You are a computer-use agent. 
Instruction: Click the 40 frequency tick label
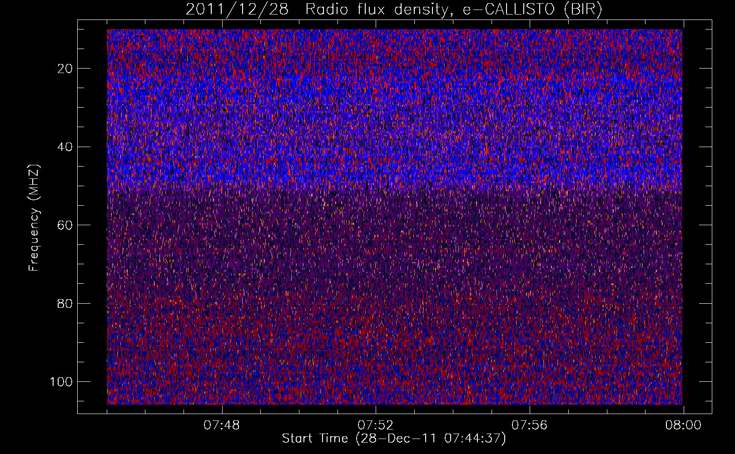click(x=65, y=147)
